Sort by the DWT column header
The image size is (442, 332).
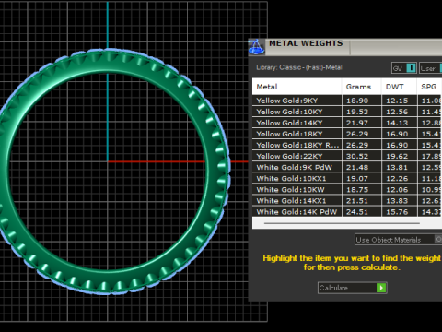399,87
